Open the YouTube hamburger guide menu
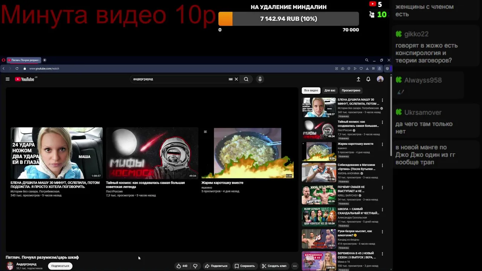Image resolution: width=482 pixels, height=271 pixels. [x=8, y=79]
